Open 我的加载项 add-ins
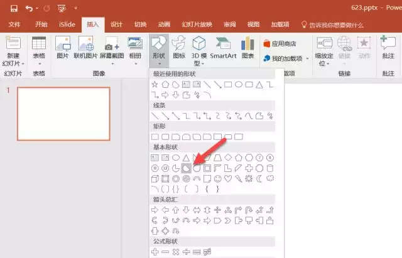 (x=283, y=58)
